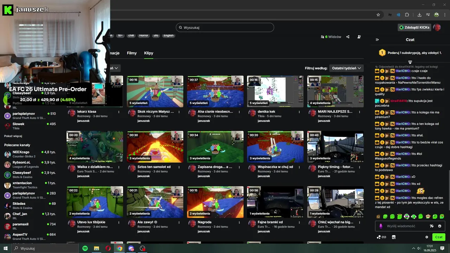450x253 pixels.
Task: Open 'Chef_jan' recommended channel
Action: 30,216
